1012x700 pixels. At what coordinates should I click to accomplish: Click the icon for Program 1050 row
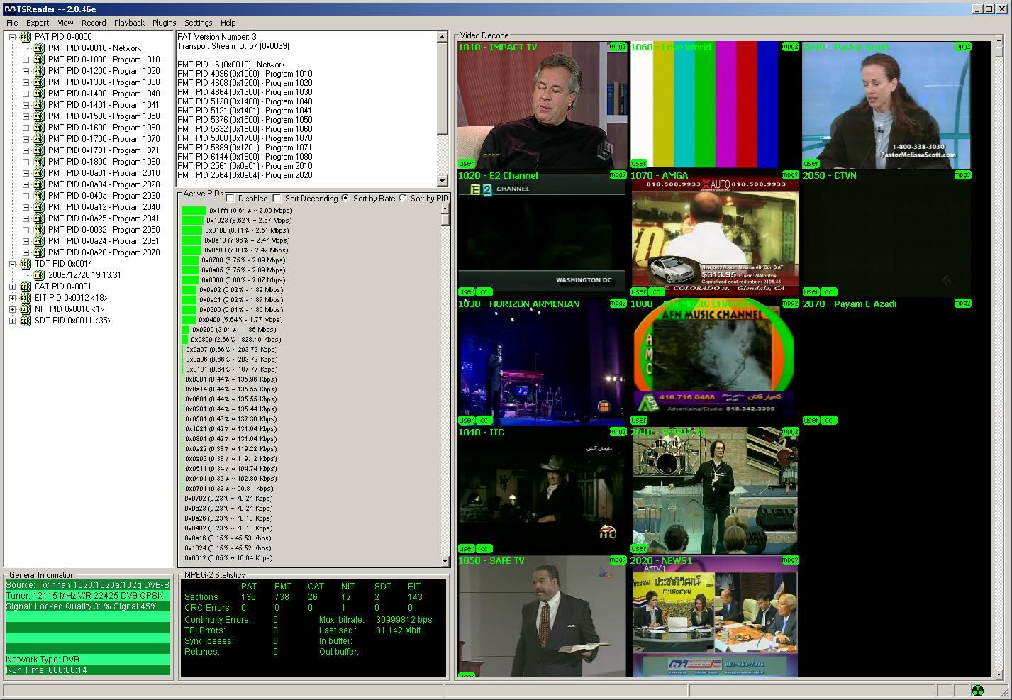pos(39,116)
